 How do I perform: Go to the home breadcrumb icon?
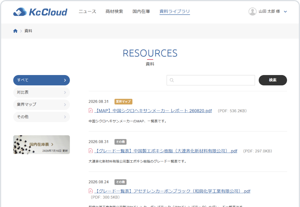[15, 31]
